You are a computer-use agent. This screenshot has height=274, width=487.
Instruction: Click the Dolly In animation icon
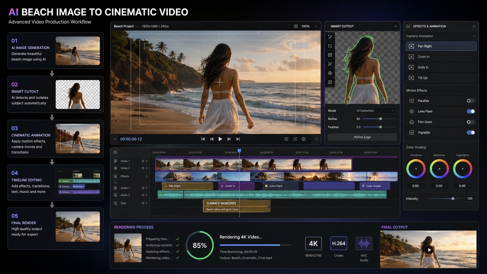pyautogui.click(x=411, y=67)
